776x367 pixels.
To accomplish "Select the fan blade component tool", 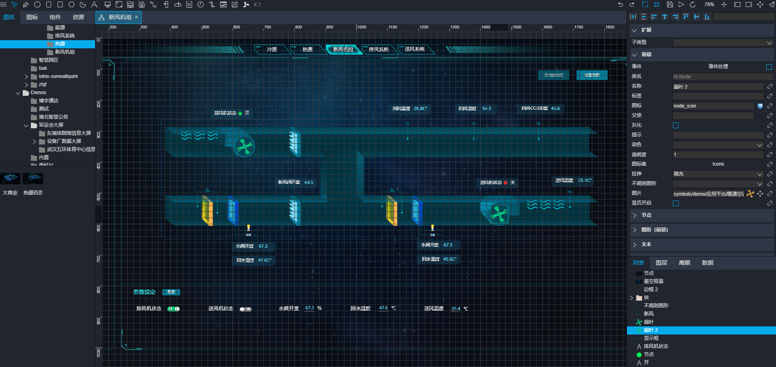I will pos(246,4).
